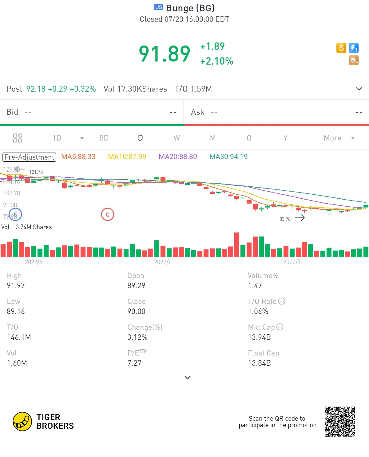Image resolution: width=369 pixels, height=457 pixels.
Task: Open the chart layout grid icon
Action: tap(18, 138)
